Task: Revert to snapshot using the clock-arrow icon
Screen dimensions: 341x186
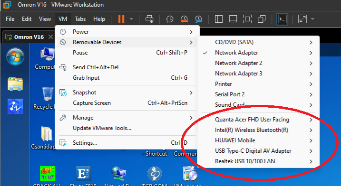Action: pos(184,19)
